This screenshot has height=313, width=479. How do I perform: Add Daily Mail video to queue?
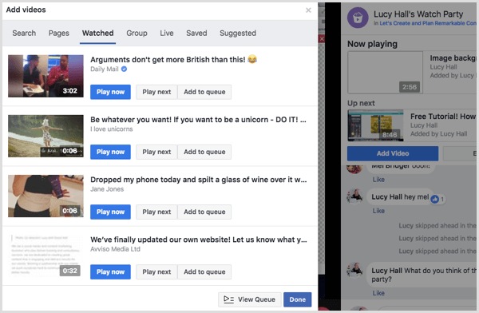click(x=204, y=92)
